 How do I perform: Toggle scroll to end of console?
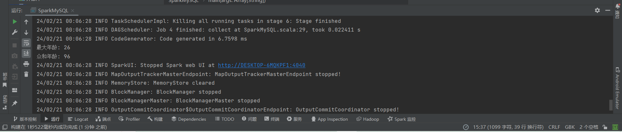(x=26, y=53)
